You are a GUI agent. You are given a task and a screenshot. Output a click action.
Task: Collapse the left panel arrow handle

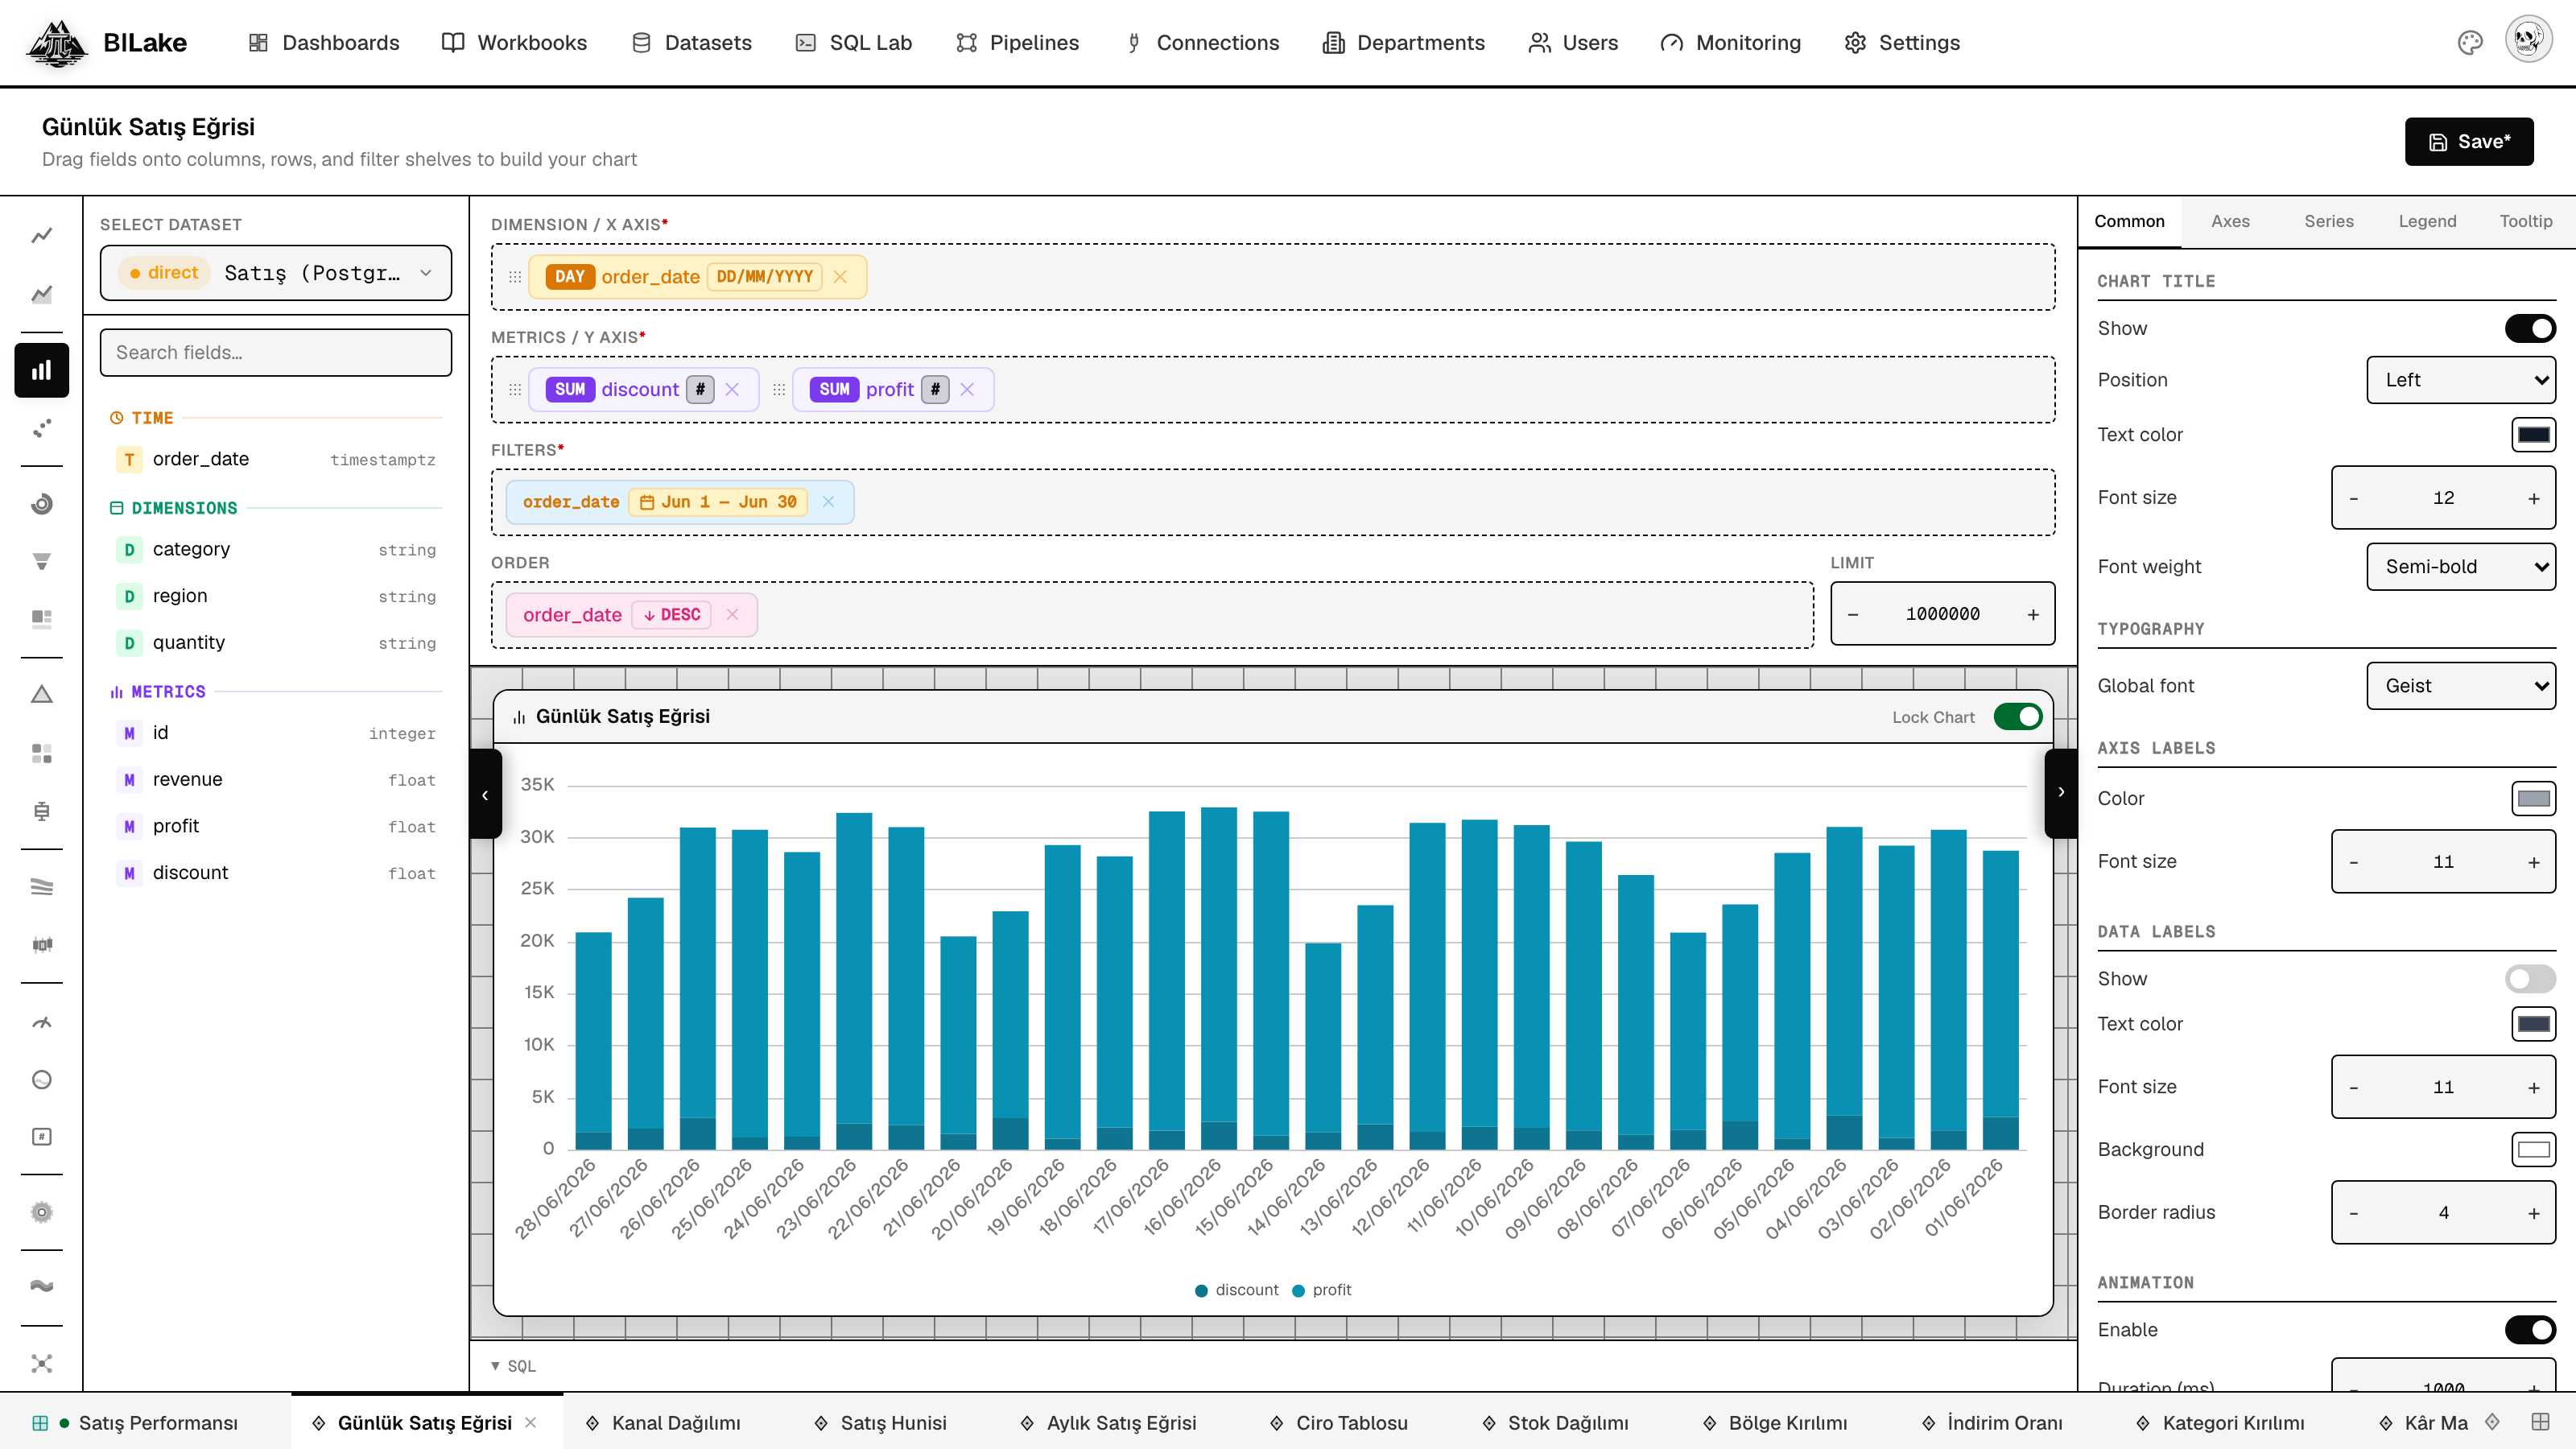485,794
